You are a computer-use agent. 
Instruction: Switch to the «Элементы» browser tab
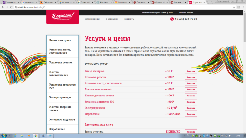tap(10, 2)
